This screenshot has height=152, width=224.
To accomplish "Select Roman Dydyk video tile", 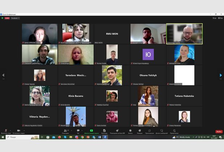I will click(x=112, y=55).
